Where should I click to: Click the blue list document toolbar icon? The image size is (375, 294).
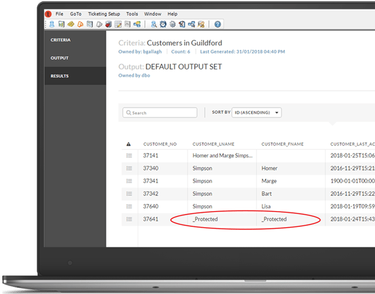(x=89, y=24)
